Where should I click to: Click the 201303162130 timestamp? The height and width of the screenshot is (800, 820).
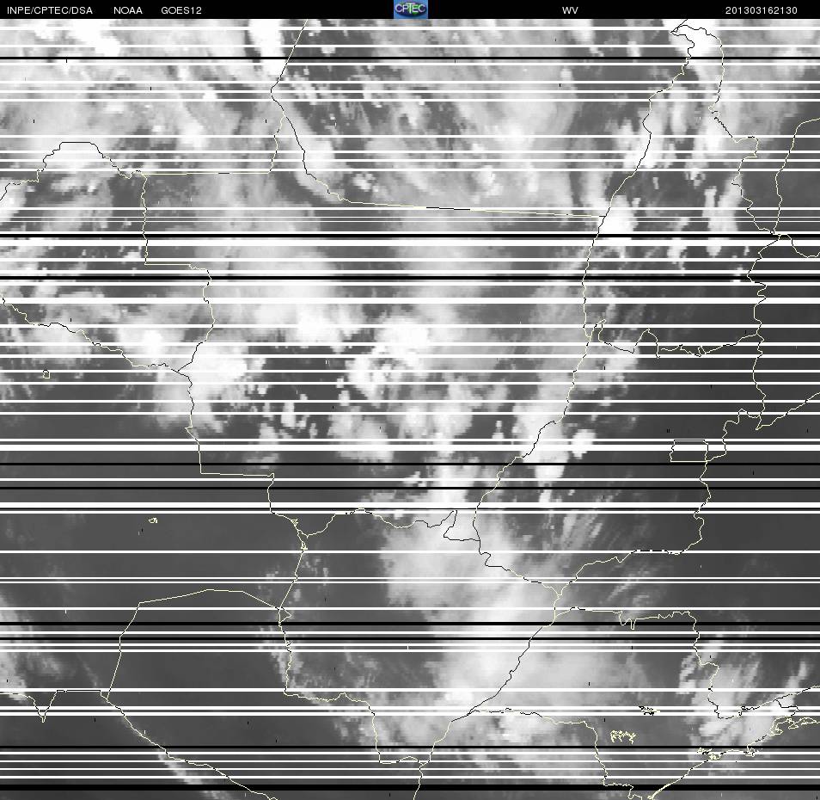point(761,10)
